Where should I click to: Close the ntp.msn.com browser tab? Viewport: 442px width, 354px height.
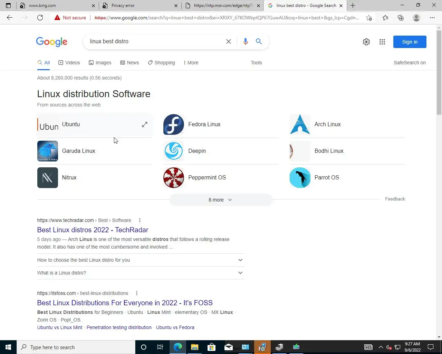point(258,6)
